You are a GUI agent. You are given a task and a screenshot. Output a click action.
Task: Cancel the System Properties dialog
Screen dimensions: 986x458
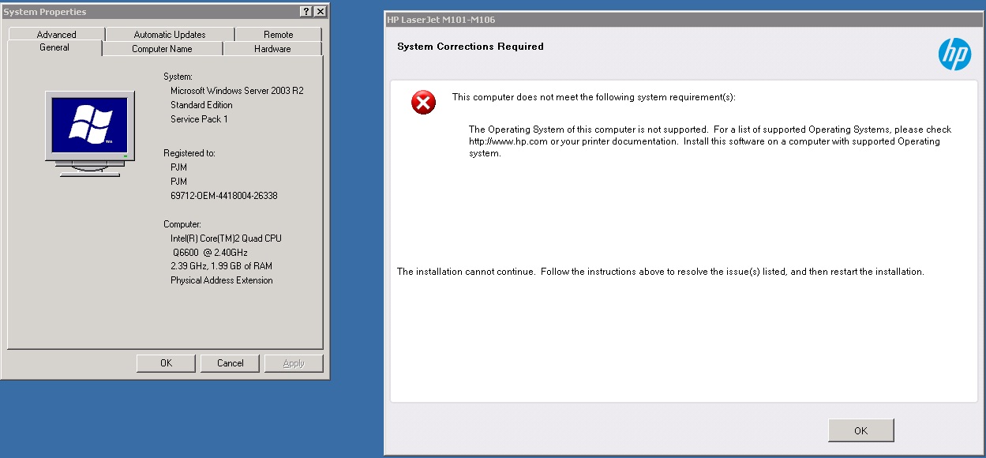point(230,363)
